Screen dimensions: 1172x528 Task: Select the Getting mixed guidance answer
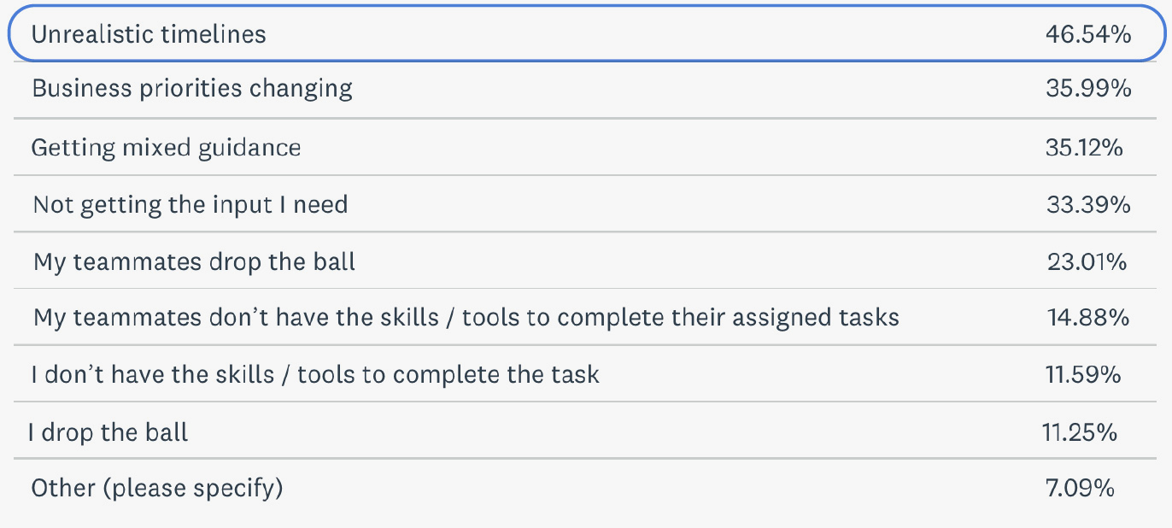[x=586, y=147]
